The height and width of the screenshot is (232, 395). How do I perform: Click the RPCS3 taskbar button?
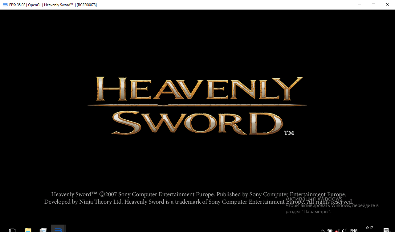[x=58, y=230]
